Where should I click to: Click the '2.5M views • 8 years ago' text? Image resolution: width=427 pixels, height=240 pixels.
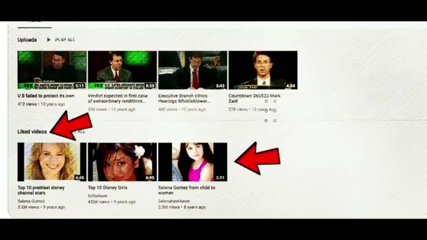(182, 207)
